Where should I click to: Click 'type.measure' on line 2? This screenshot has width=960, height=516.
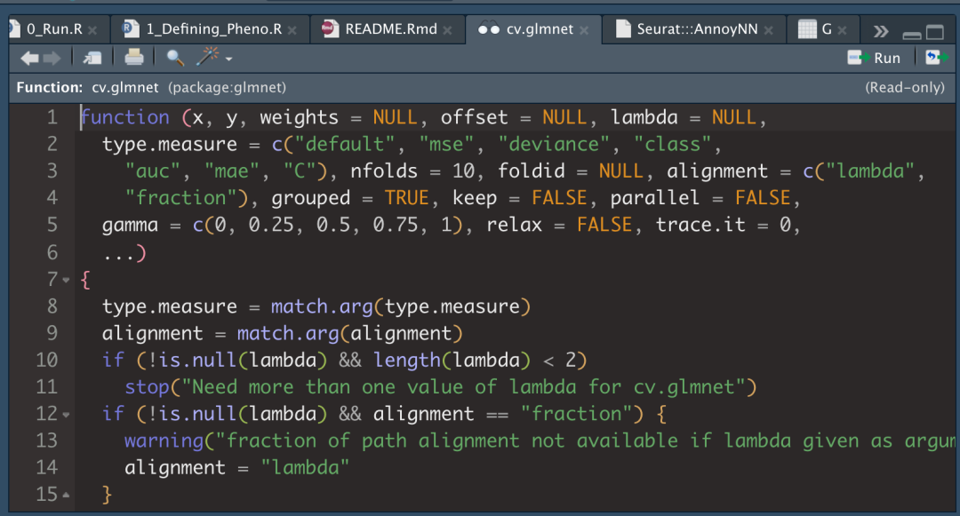(x=170, y=144)
